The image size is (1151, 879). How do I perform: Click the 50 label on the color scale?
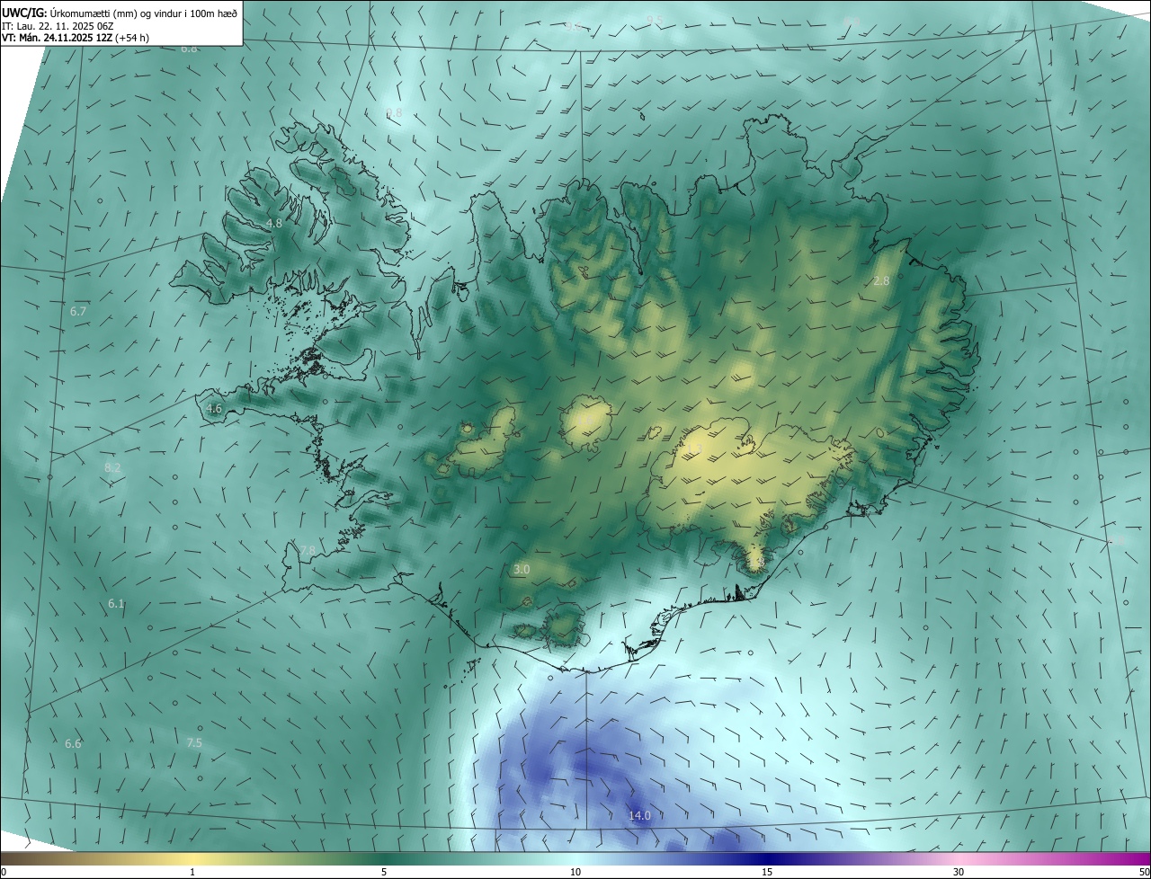point(1144,872)
